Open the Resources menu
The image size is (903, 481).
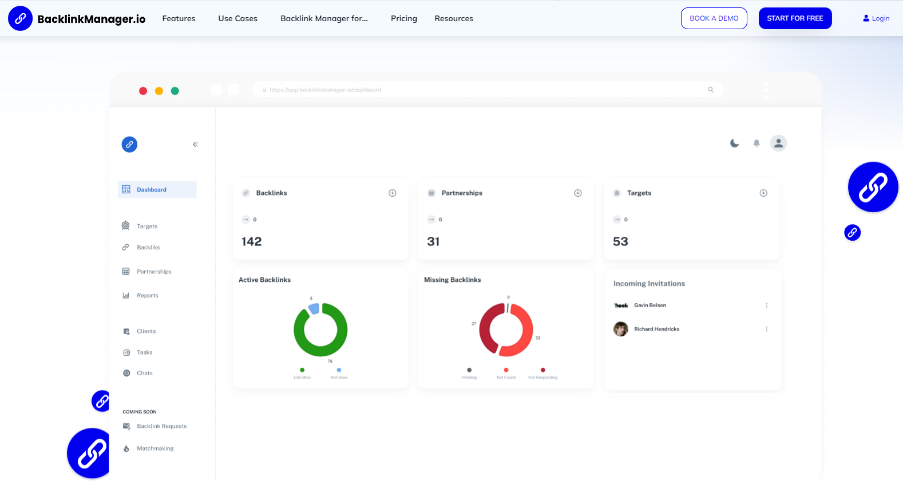[454, 18]
